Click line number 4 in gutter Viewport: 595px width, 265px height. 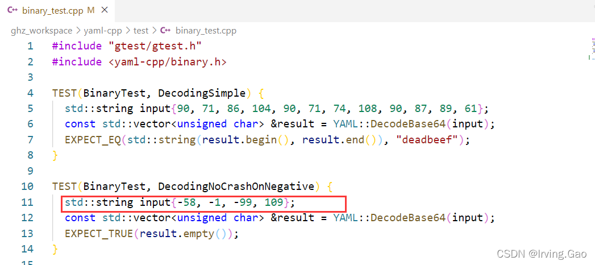click(30, 93)
